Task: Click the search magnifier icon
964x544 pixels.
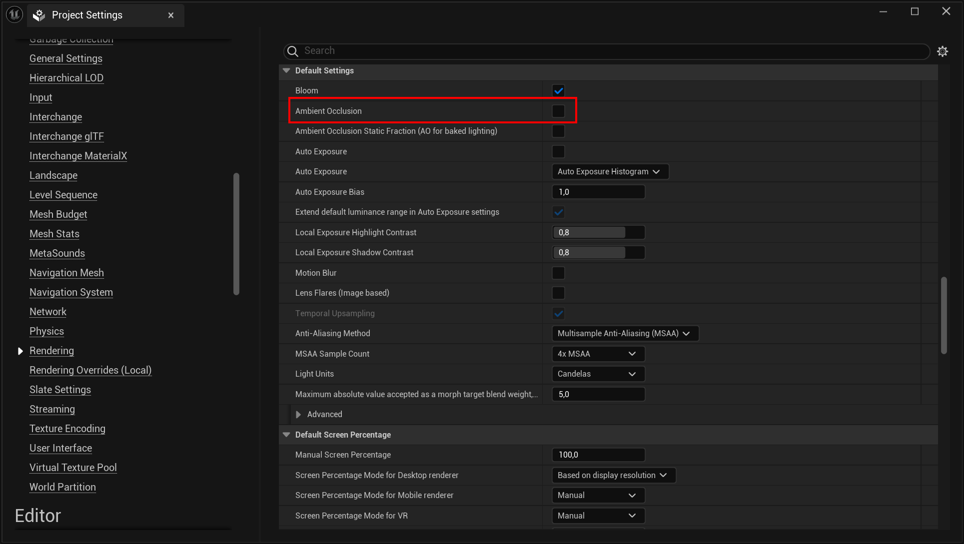Action: (x=292, y=51)
